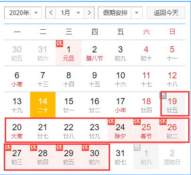Select January 1 元旦 holiday cell
Image resolution: width=191 pixels, height=175 pixels.
(69, 53)
